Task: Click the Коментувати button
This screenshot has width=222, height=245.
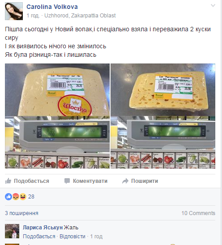Action: [86, 181]
